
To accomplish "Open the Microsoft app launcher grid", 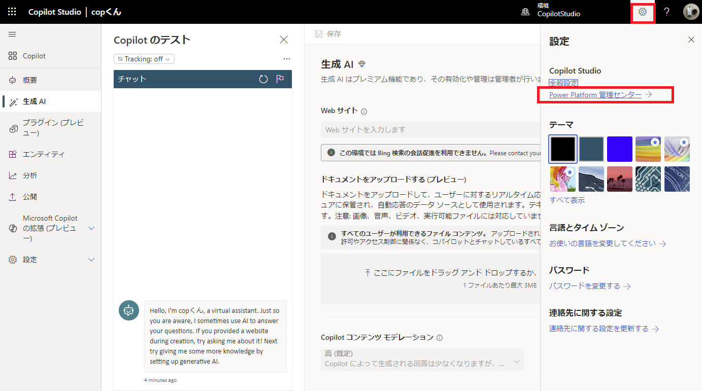I will click(x=11, y=11).
